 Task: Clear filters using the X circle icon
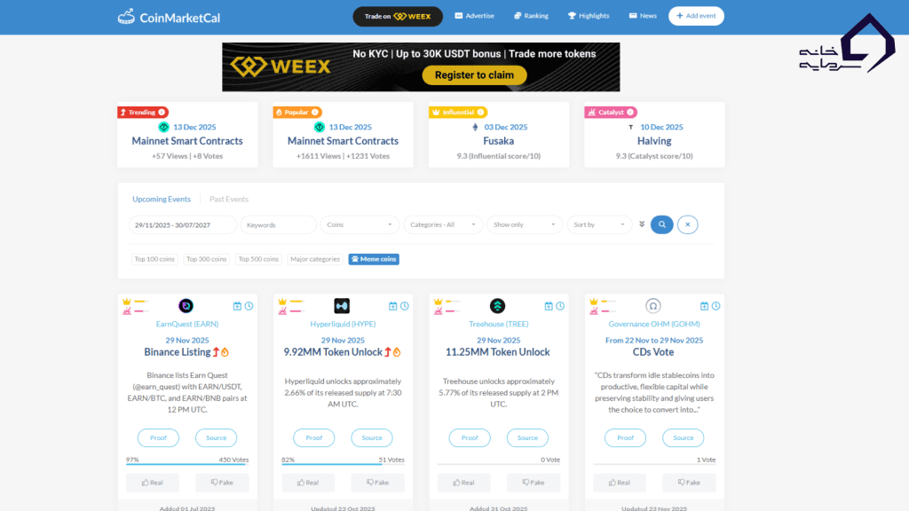(x=688, y=224)
